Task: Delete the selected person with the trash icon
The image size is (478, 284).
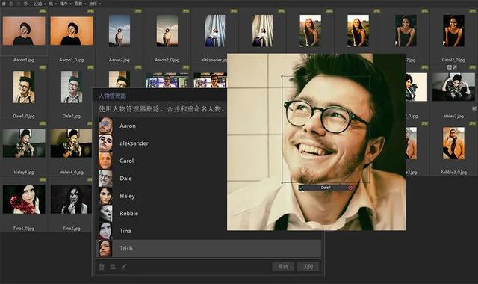Action: coord(102,267)
